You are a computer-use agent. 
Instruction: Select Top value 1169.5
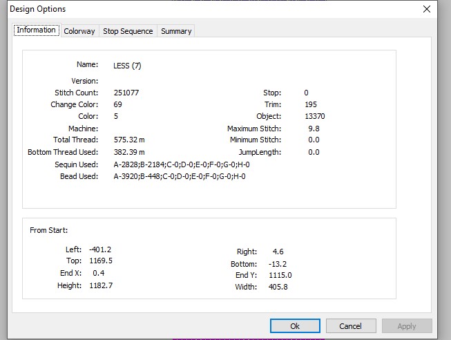(101, 261)
